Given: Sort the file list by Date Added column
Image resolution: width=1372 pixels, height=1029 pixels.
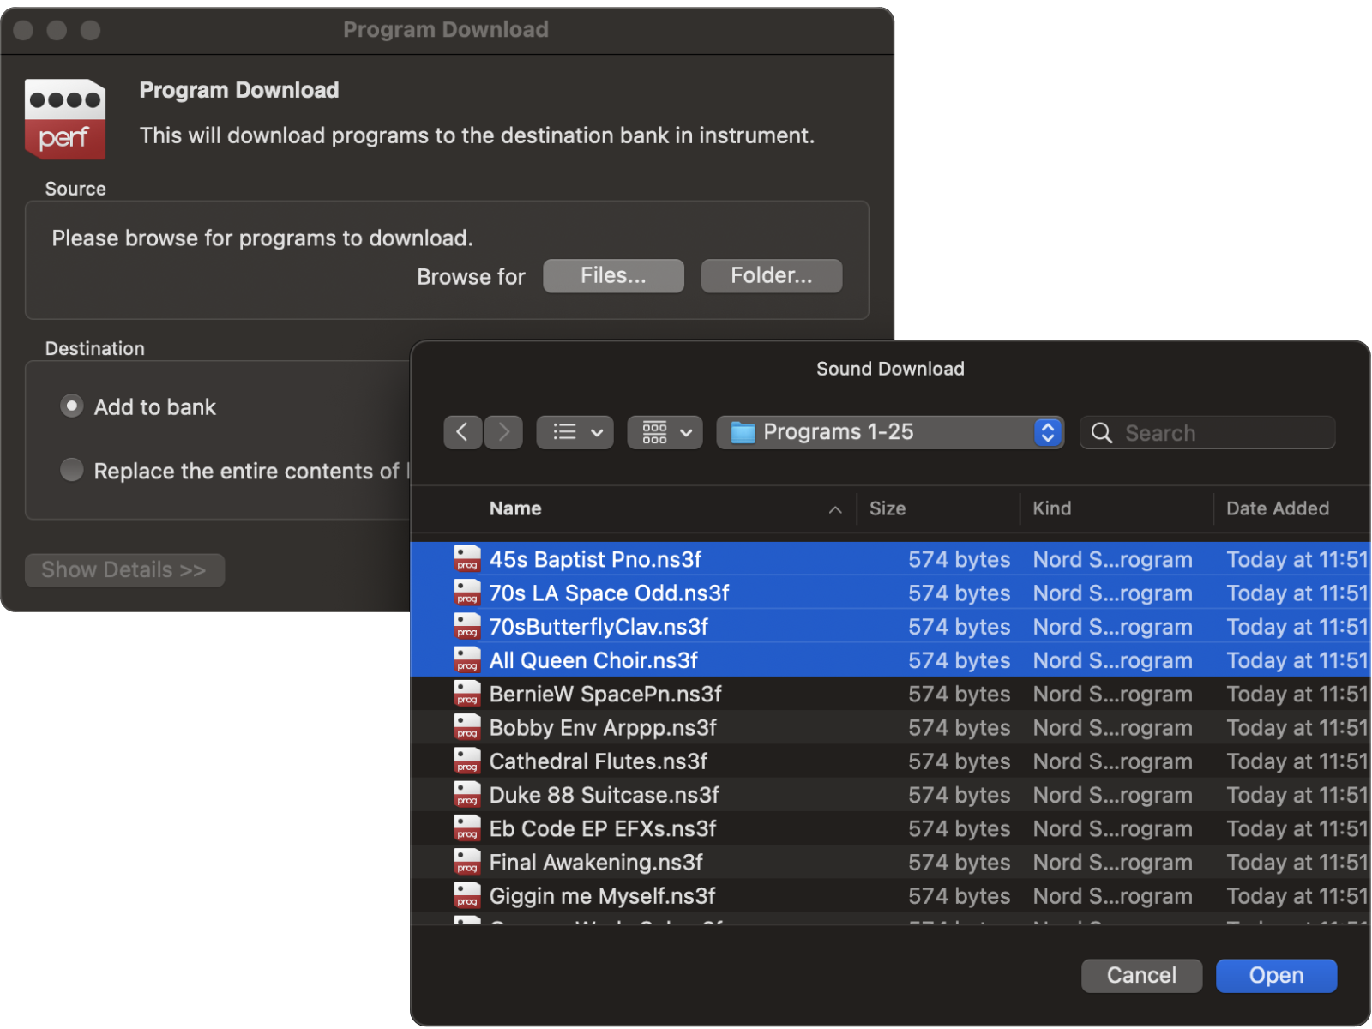Looking at the screenshot, I should [1278, 508].
